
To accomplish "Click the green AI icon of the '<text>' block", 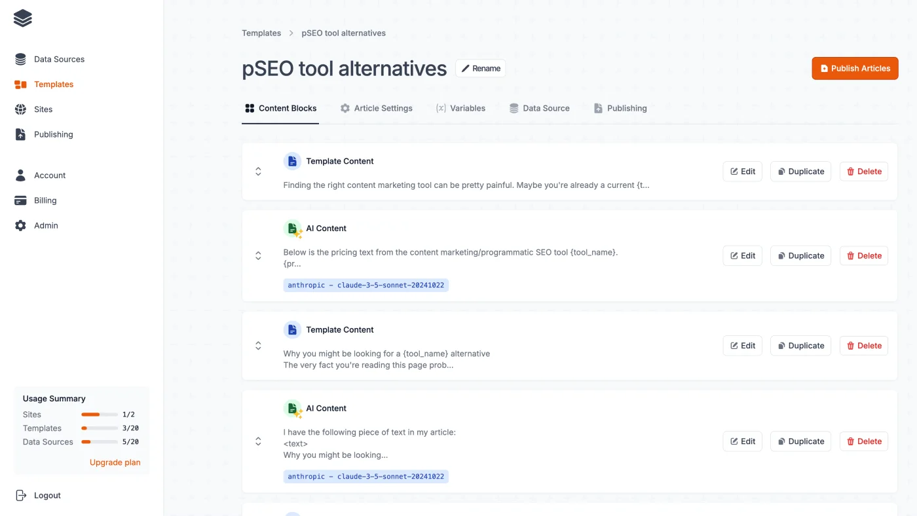I will click(x=293, y=409).
